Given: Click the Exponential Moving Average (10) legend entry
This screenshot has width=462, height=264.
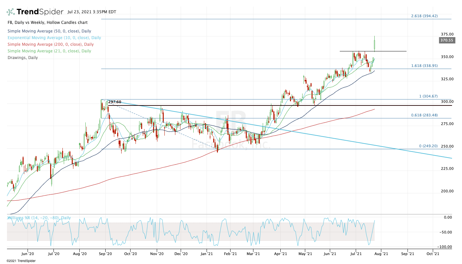Looking at the screenshot, I should pyautogui.click(x=54, y=38).
